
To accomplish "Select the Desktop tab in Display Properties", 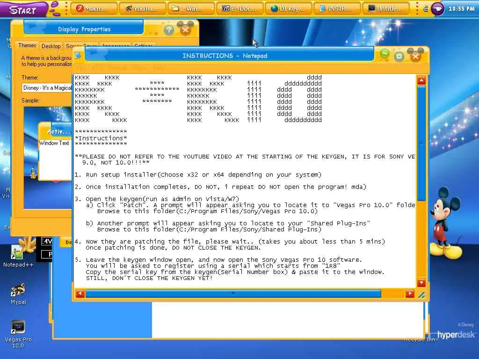I will [x=51, y=46].
